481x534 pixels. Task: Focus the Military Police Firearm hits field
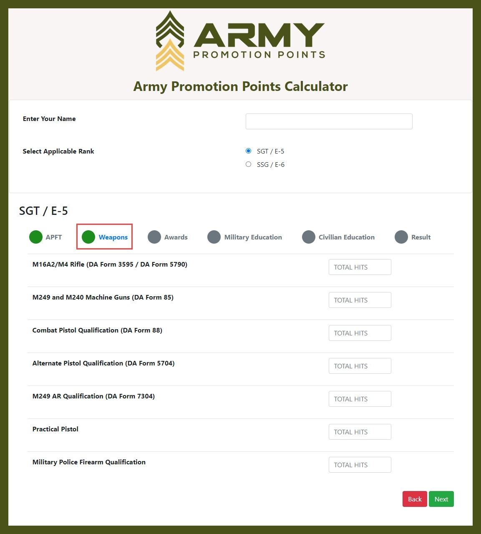point(360,465)
